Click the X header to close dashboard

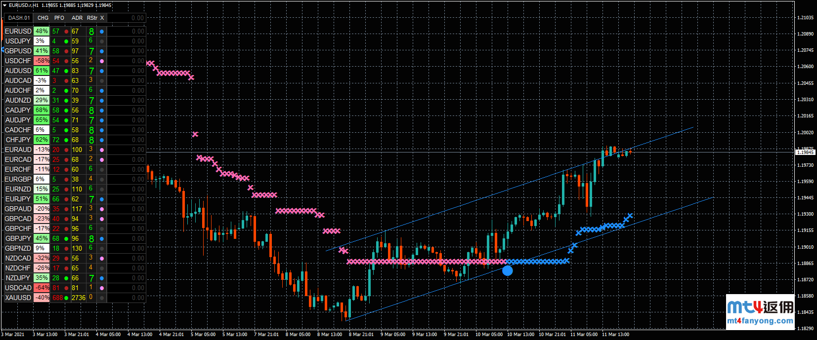tap(102, 18)
